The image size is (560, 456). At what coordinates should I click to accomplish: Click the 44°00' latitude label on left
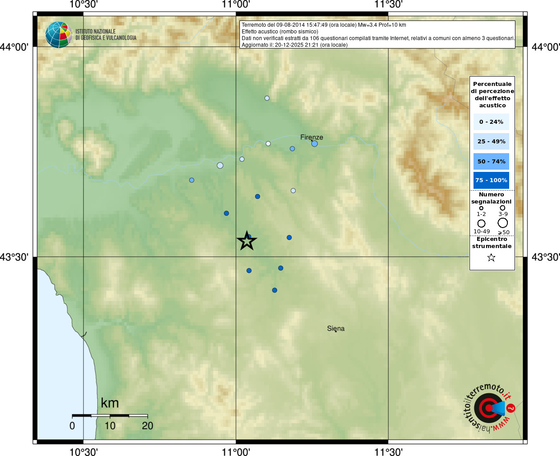click(14, 47)
